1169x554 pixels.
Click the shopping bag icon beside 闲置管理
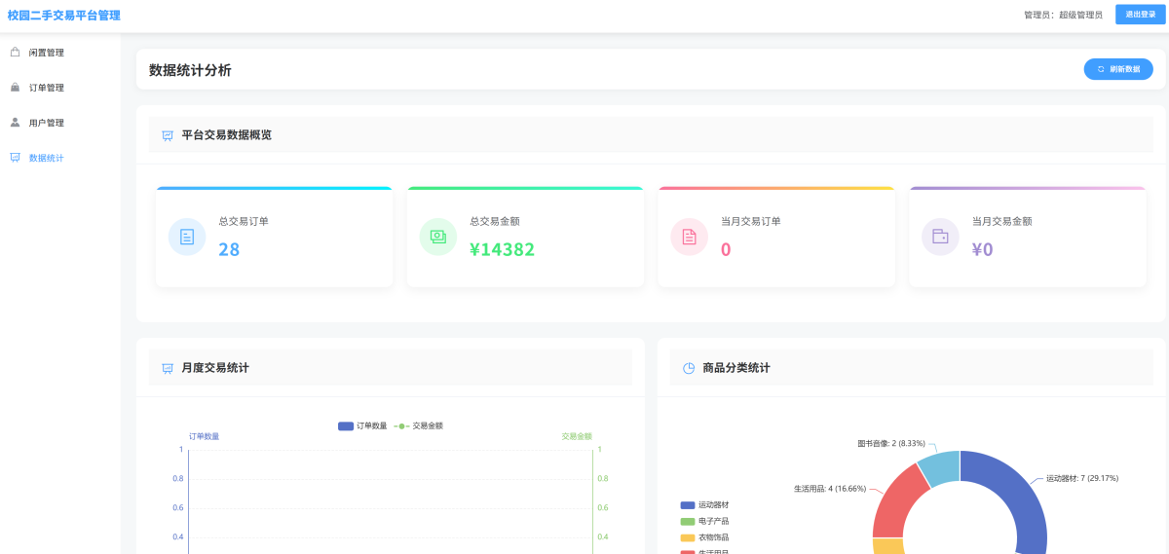15,53
